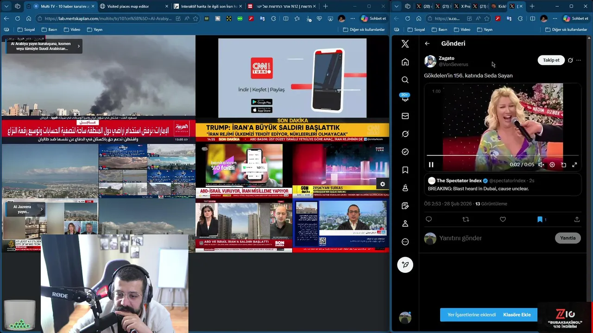Switch to the X Pro tab

461,6
